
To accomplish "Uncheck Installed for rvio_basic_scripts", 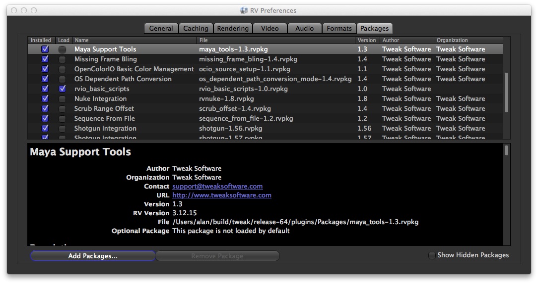I will pos(45,89).
